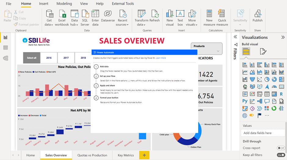Open the Products slicer dropdown

[x=218, y=51]
